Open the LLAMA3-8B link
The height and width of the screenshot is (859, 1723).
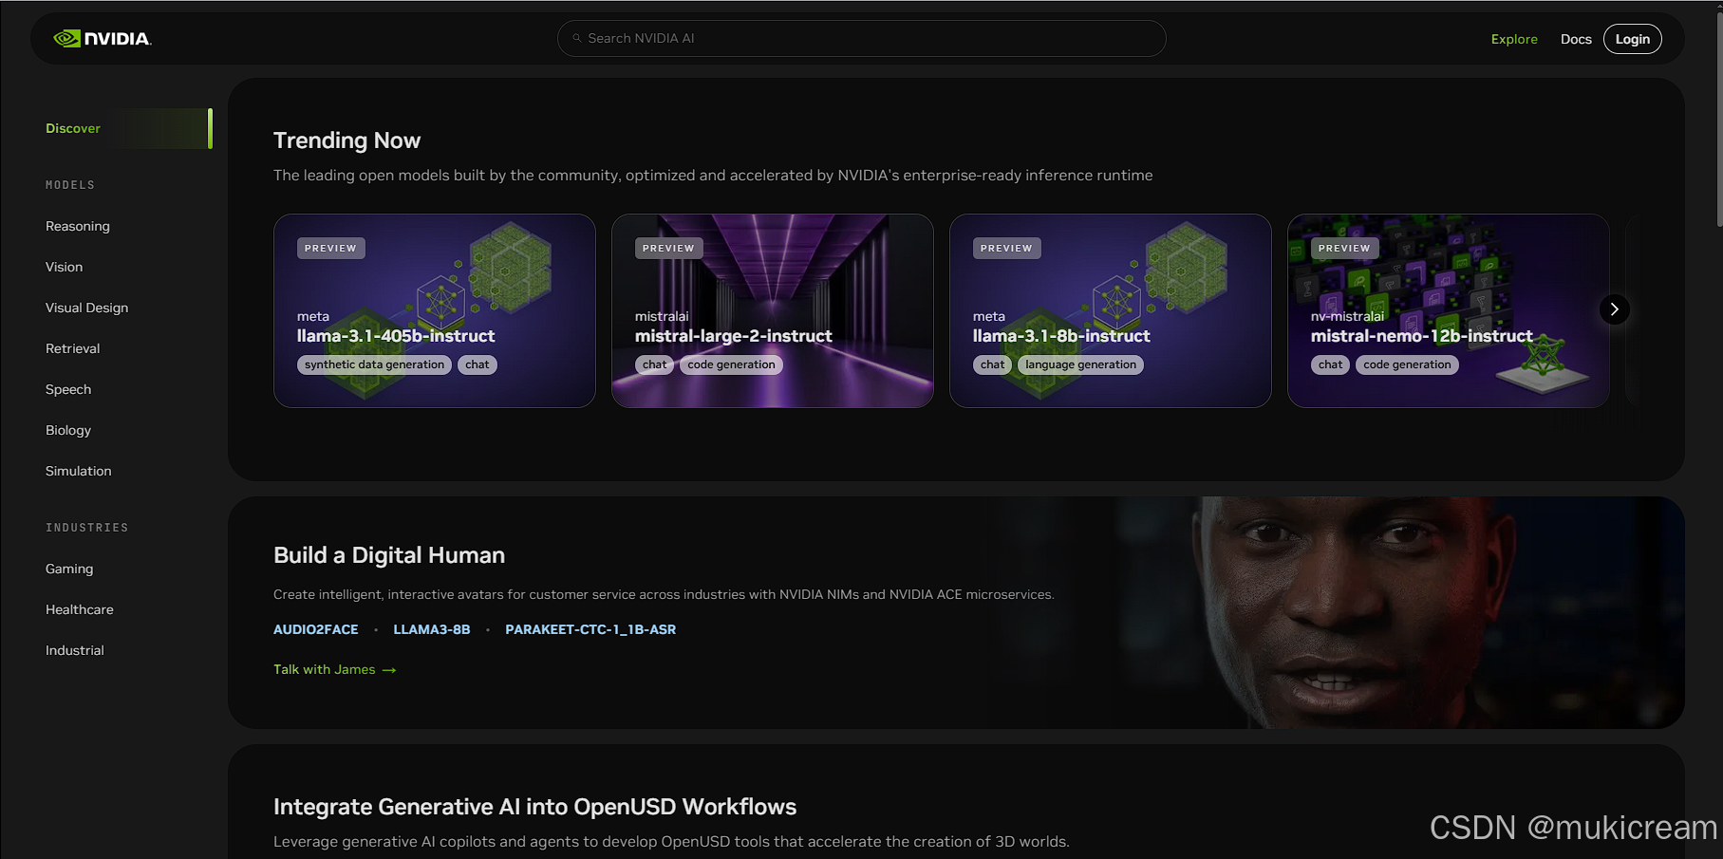click(432, 629)
